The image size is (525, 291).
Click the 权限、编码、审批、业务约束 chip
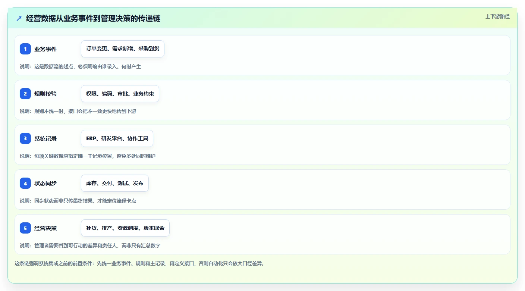[x=120, y=94]
